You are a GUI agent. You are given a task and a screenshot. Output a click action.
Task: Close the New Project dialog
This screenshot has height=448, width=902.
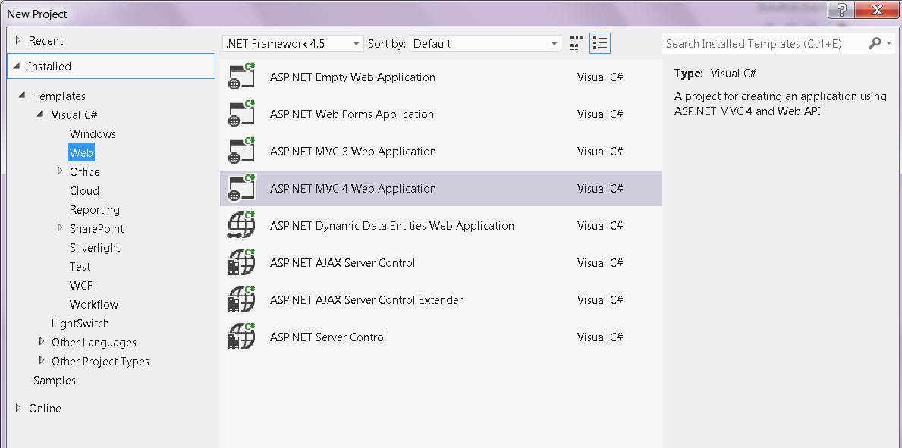[878, 9]
